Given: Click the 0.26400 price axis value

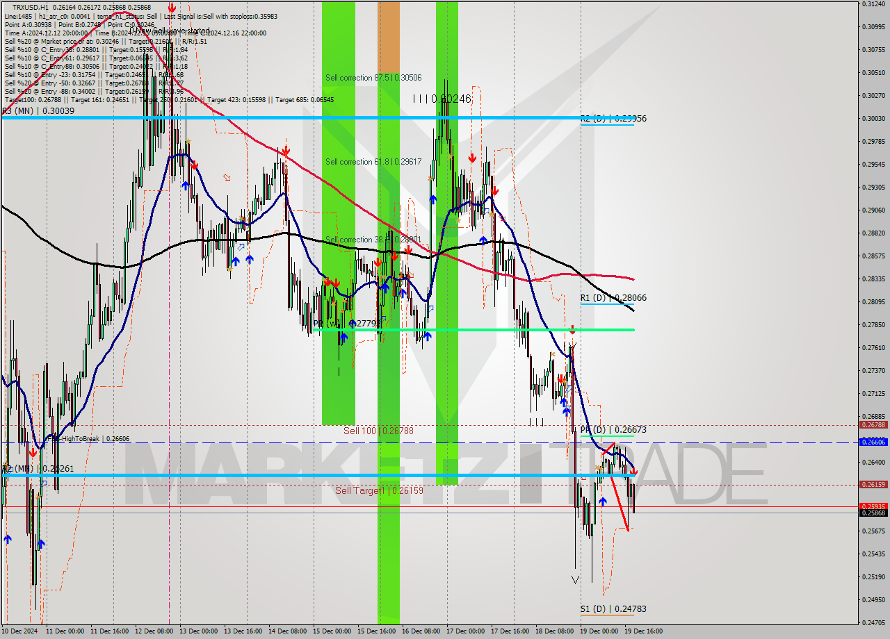Looking at the screenshot, I should [x=873, y=462].
